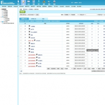Tick the checkbox for row ID 18

pos(21,26)
